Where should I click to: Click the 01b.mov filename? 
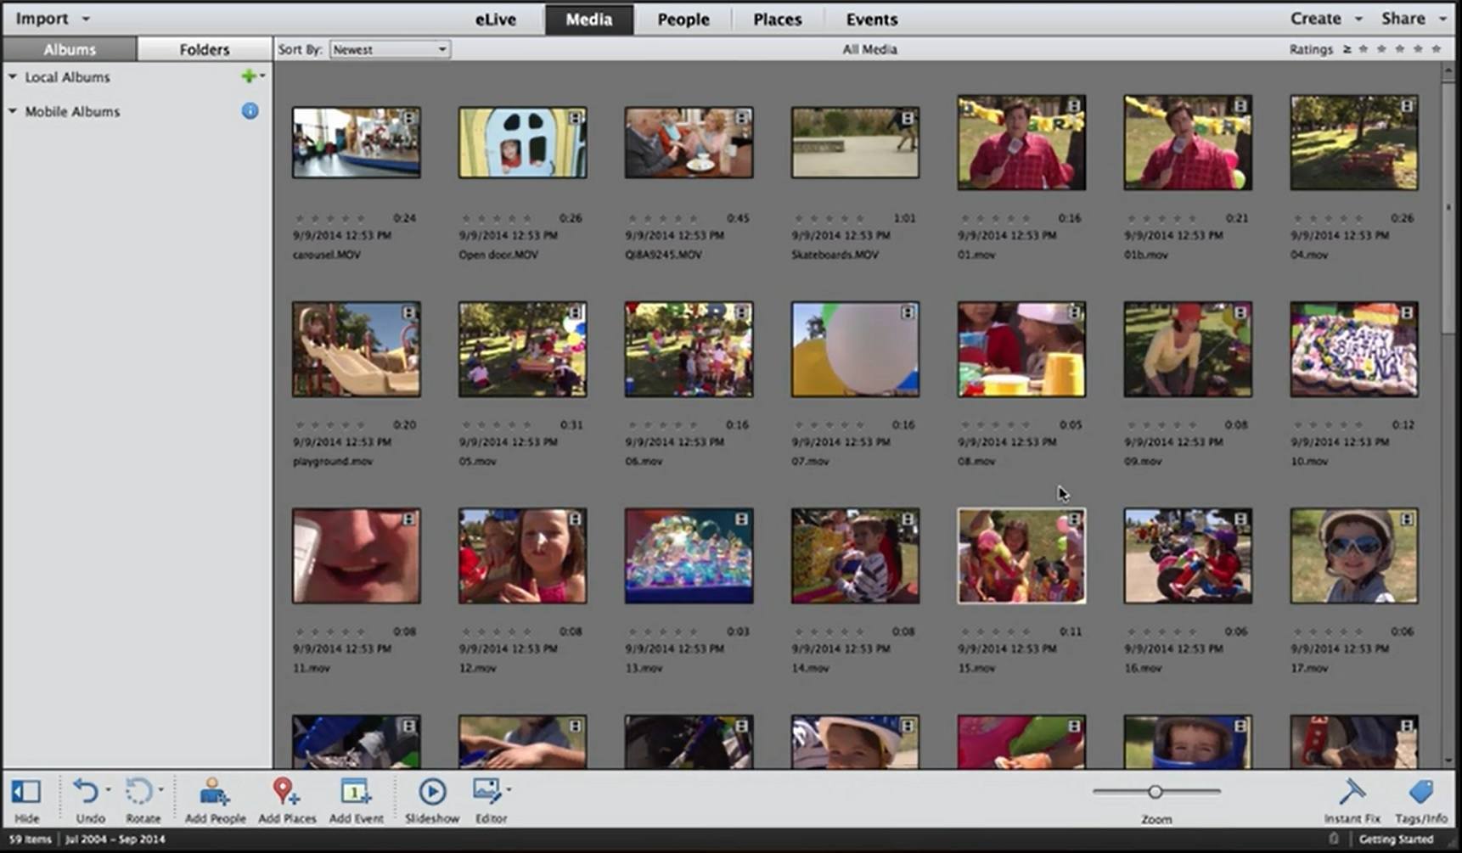(1146, 255)
